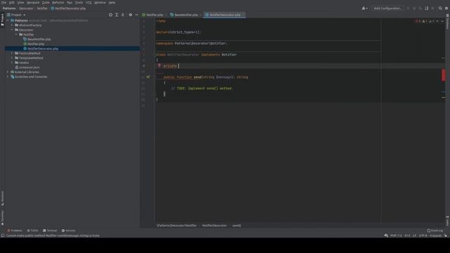Expand the FactoryMethod folder
Viewport: 450px width, 253px height.
12,53
